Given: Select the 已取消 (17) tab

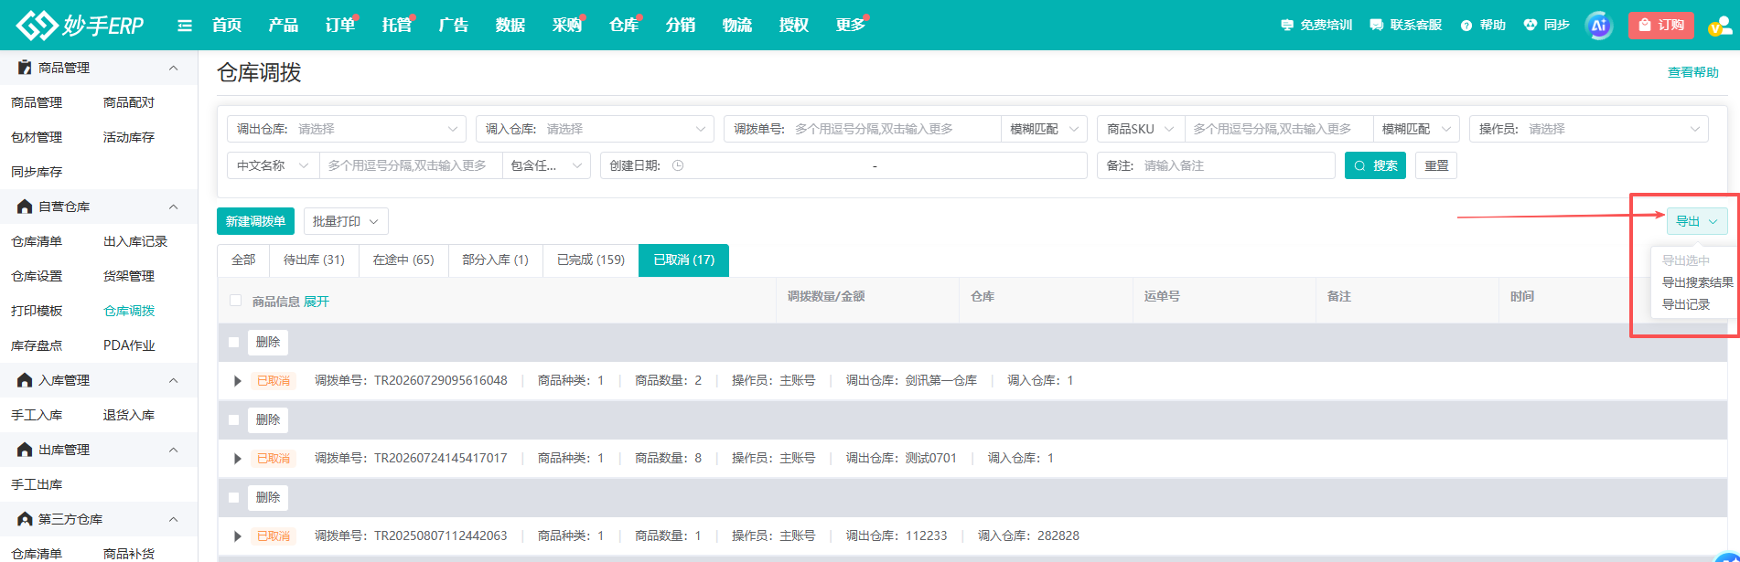Looking at the screenshot, I should tap(684, 260).
